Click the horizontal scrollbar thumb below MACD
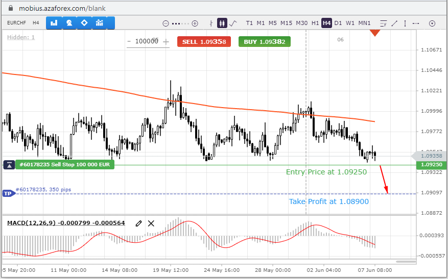Screen dimensions: 448x279 point(406,262)
